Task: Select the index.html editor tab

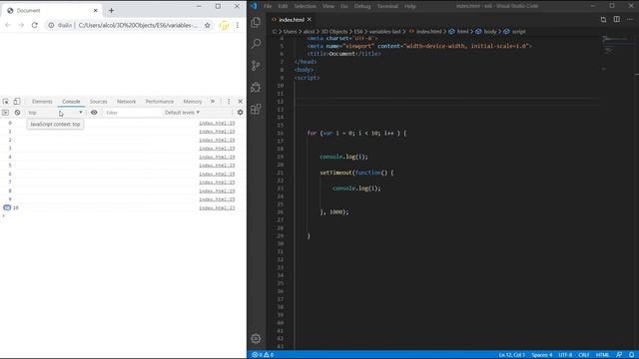Action: point(292,20)
